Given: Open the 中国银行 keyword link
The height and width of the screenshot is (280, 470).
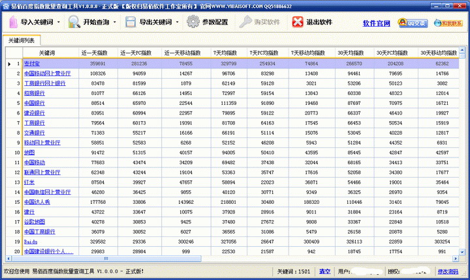Looking at the screenshot, I should (x=35, y=103).
